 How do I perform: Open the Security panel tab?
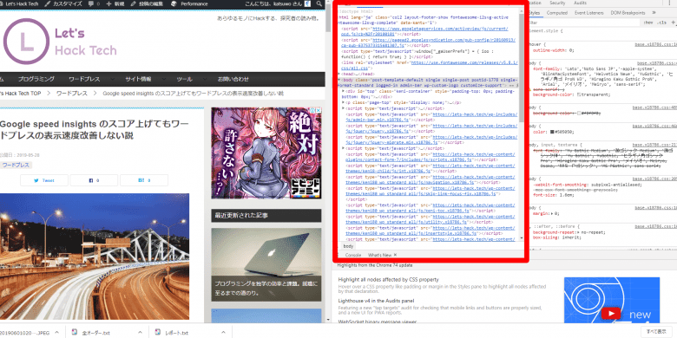[x=557, y=3]
